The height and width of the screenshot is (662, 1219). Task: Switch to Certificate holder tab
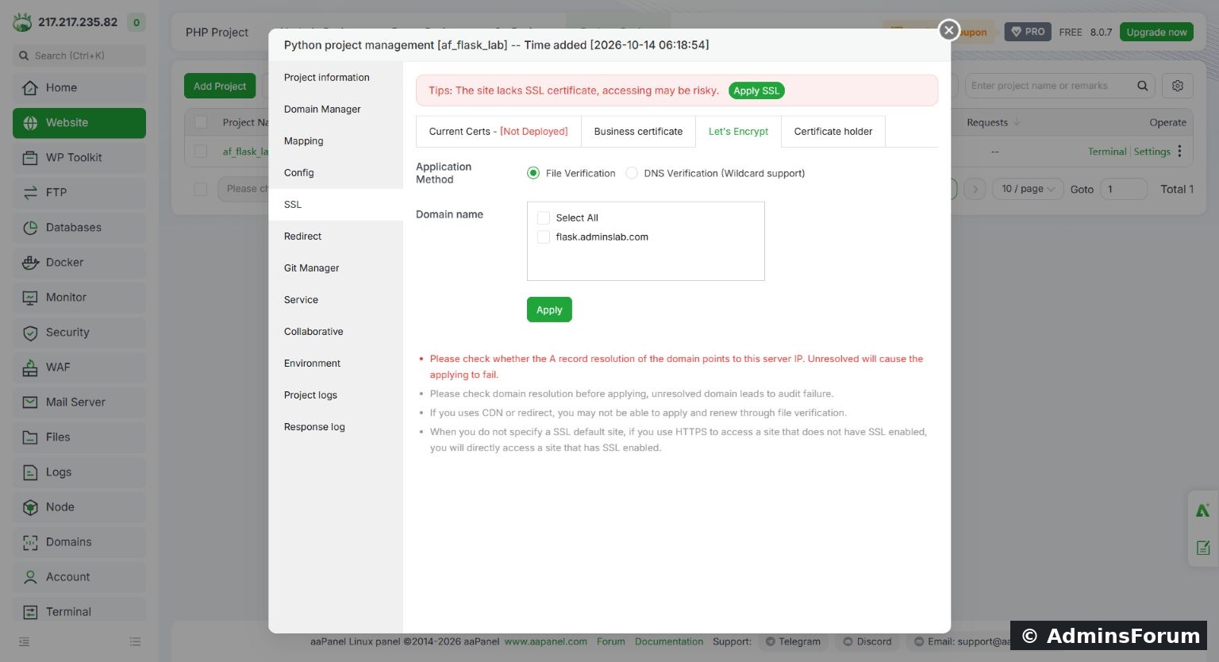point(833,132)
